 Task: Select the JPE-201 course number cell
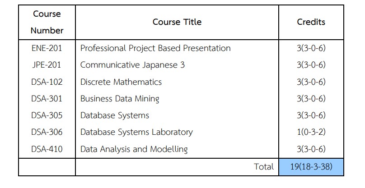(x=47, y=65)
